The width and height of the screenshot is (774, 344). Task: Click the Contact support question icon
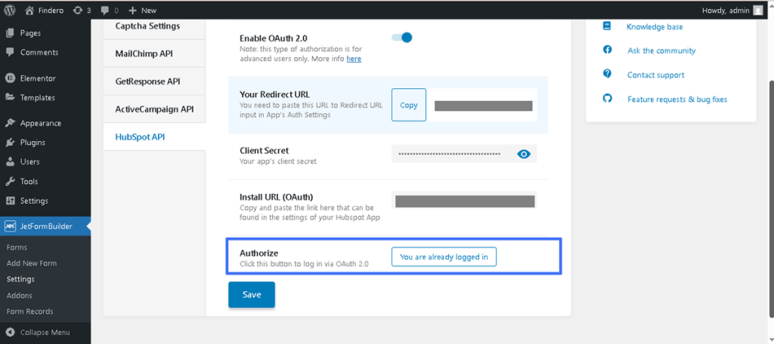click(x=607, y=74)
